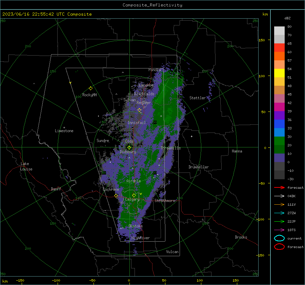The image size is (305, 285).
Task: Click the red forecast arrow in the legend
Action: pos(279,187)
